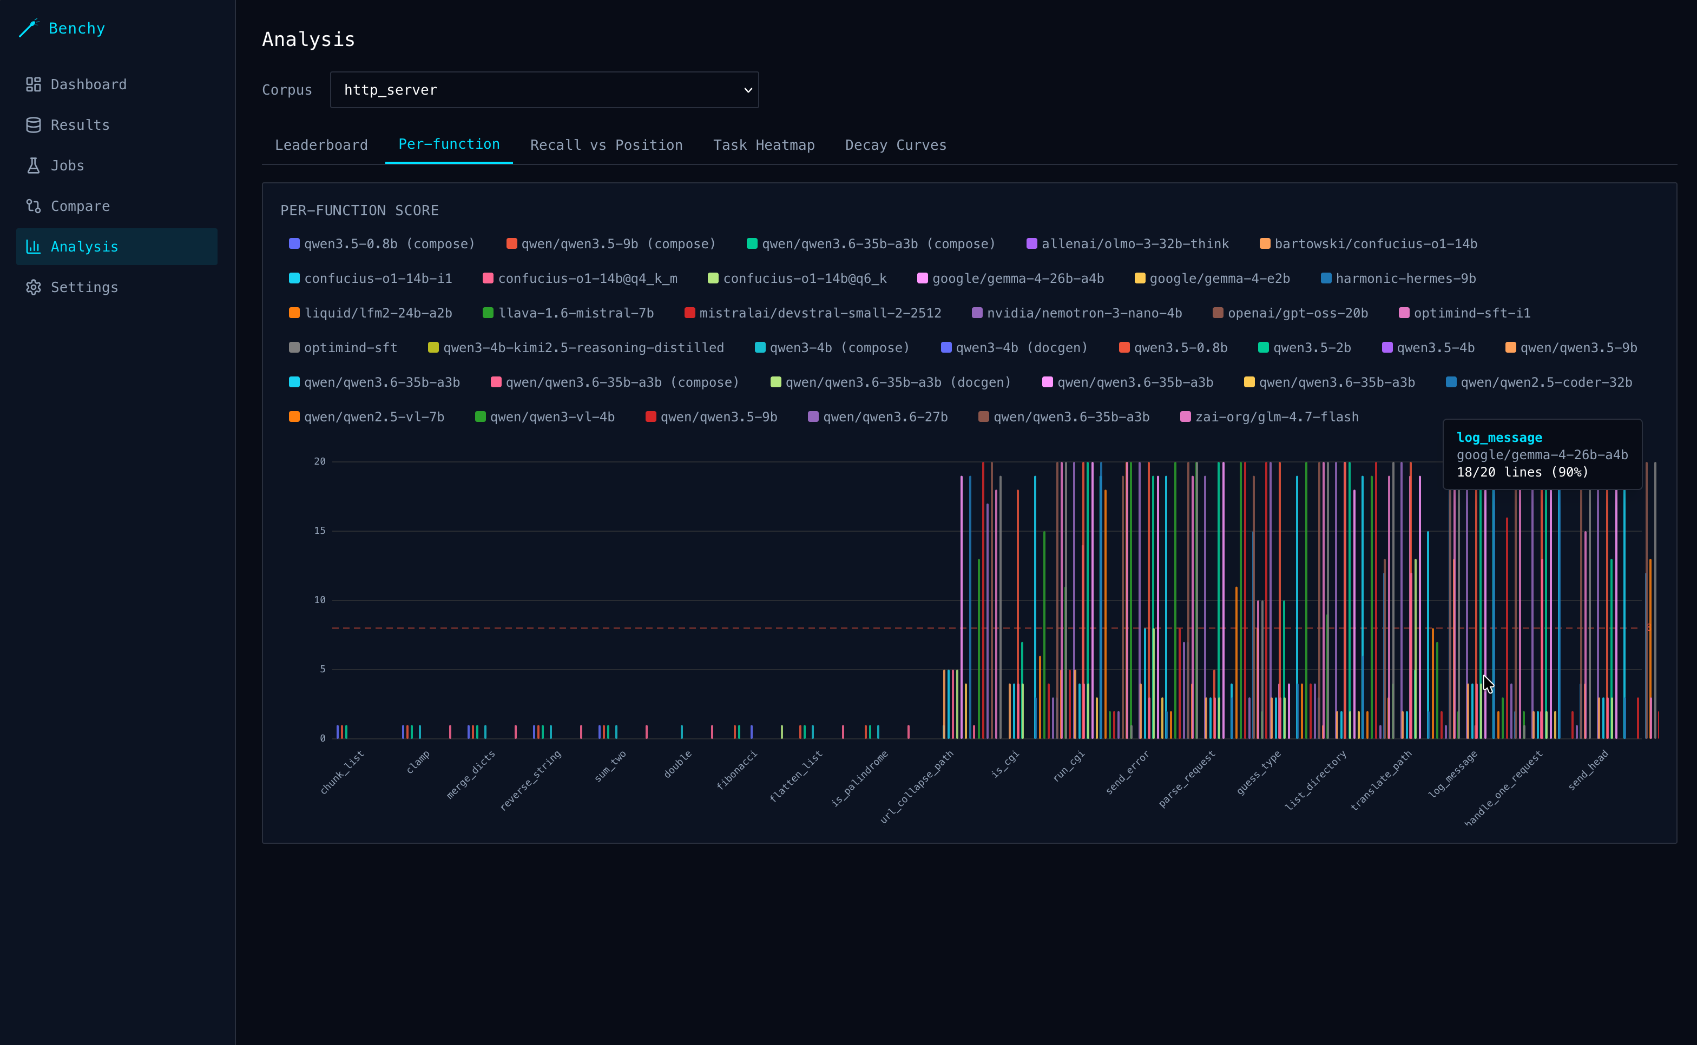
Task: Hide the confucius-o1-14b-i1 legend series
Action: [x=370, y=279]
